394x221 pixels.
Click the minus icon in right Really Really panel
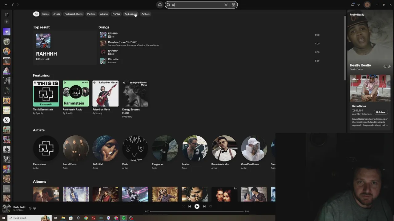(385, 67)
